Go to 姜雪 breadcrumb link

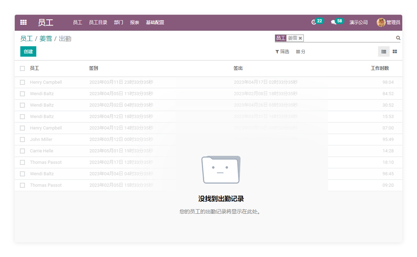point(46,39)
